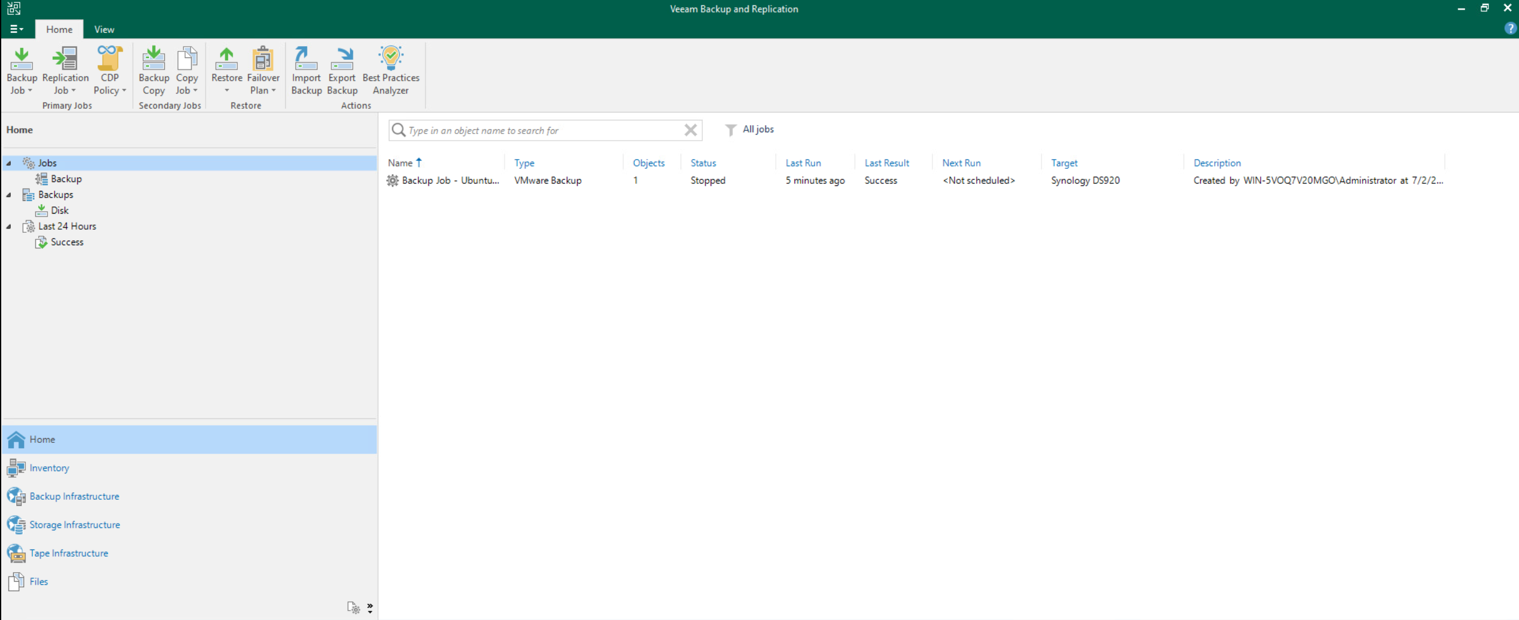This screenshot has width=1519, height=620.
Task: Sort jobs by Last Result column
Action: coord(887,163)
